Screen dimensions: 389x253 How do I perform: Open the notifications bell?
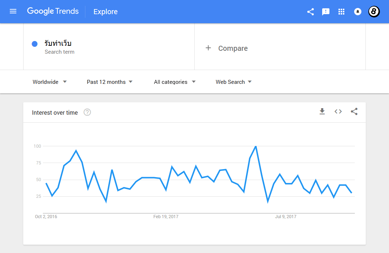[x=358, y=12]
